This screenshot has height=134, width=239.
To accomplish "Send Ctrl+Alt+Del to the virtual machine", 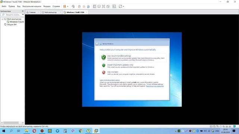I will coord(73,6).
